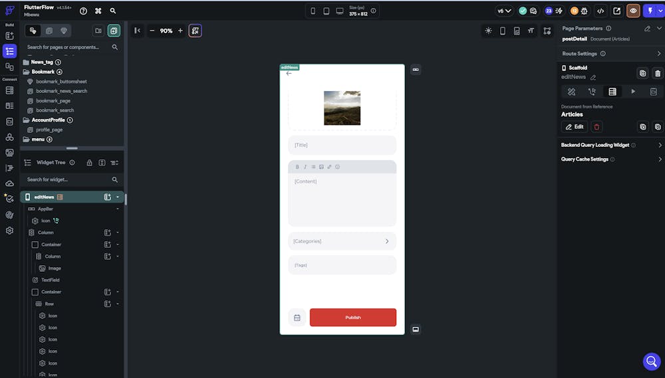
Task: Select the highlighted Widget Tree sidebar icon
Action: point(10,51)
